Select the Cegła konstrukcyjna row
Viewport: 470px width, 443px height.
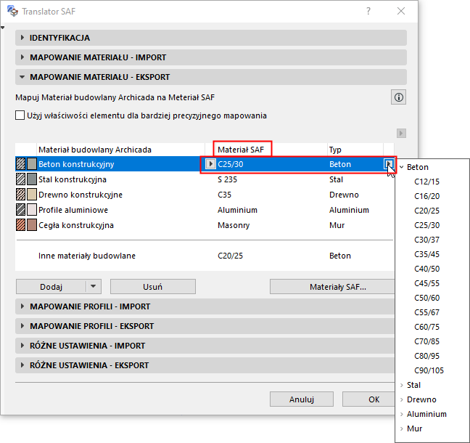click(x=205, y=225)
